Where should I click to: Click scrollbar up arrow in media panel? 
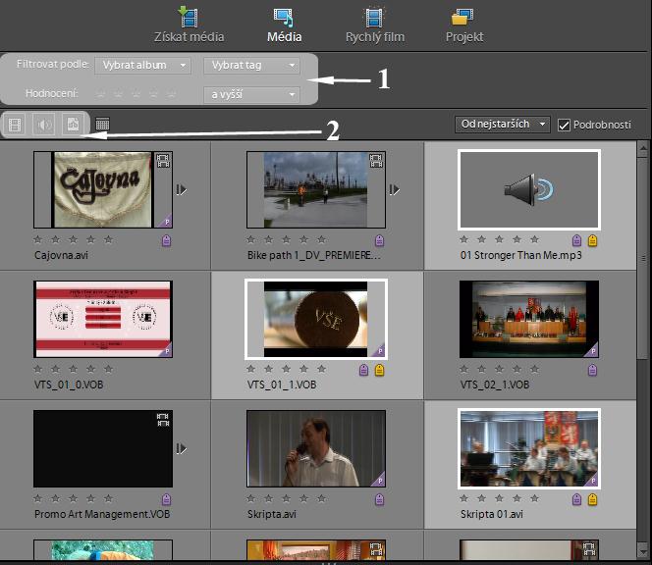coord(643,148)
